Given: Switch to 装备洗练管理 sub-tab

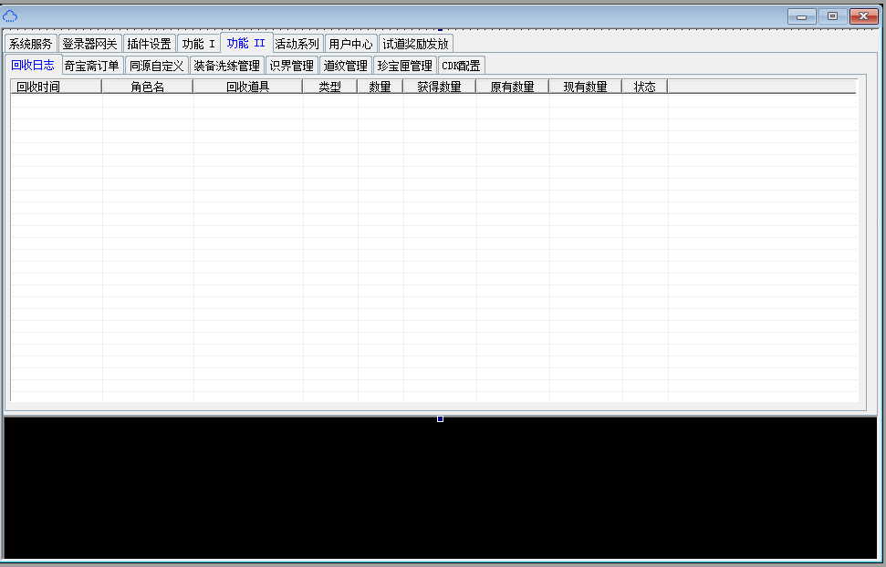Looking at the screenshot, I should pos(226,66).
